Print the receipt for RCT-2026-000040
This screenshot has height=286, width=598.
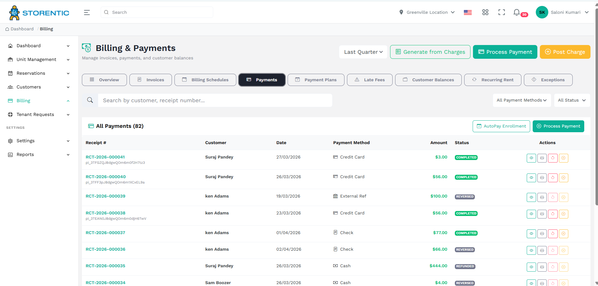(x=542, y=178)
